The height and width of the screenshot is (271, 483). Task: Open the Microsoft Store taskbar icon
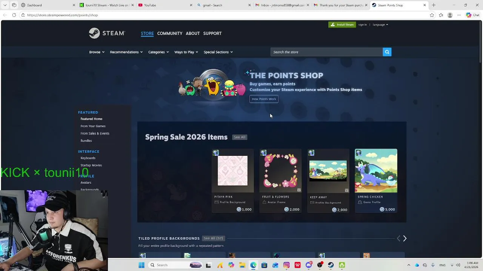[264, 265]
